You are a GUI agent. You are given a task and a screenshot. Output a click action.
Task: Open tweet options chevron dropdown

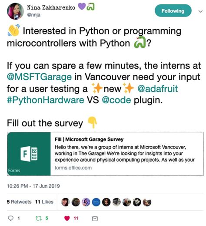(x=200, y=11)
